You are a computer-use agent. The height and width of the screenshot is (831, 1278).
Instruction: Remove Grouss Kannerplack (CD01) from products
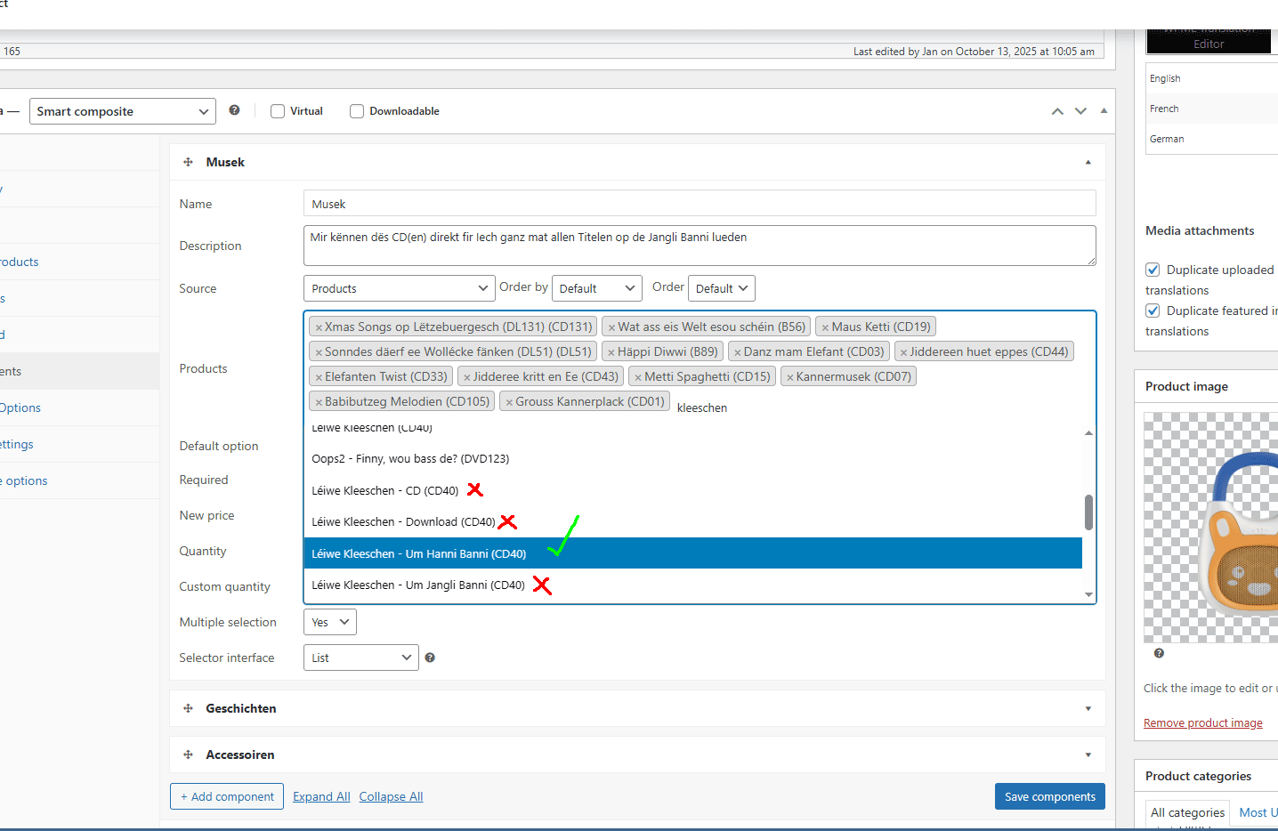(509, 402)
